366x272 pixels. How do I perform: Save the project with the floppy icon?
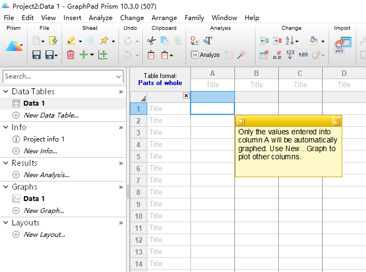tap(36, 55)
